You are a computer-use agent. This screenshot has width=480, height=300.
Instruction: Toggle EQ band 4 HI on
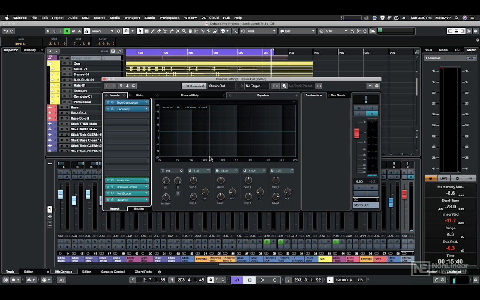272,171
